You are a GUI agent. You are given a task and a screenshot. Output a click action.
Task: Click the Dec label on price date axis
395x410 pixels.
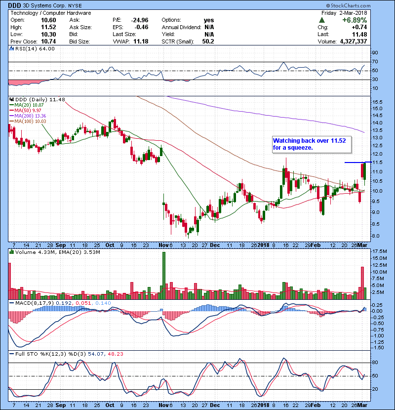coord(215,246)
